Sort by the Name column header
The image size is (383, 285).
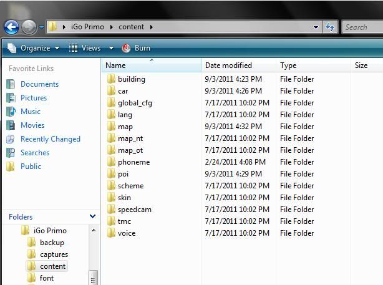coord(151,65)
